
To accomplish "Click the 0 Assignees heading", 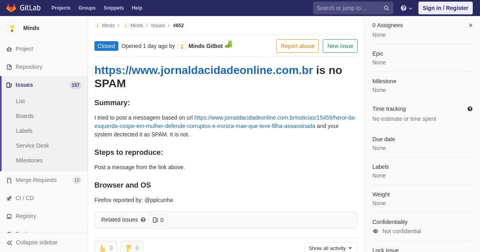I will pos(388,25).
